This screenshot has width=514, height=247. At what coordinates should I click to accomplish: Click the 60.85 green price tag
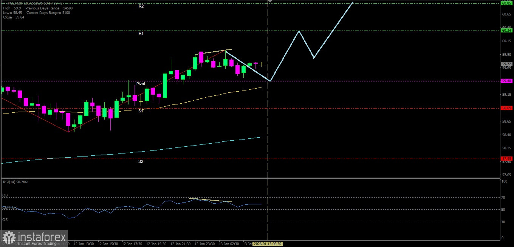pyautogui.click(x=506, y=3)
